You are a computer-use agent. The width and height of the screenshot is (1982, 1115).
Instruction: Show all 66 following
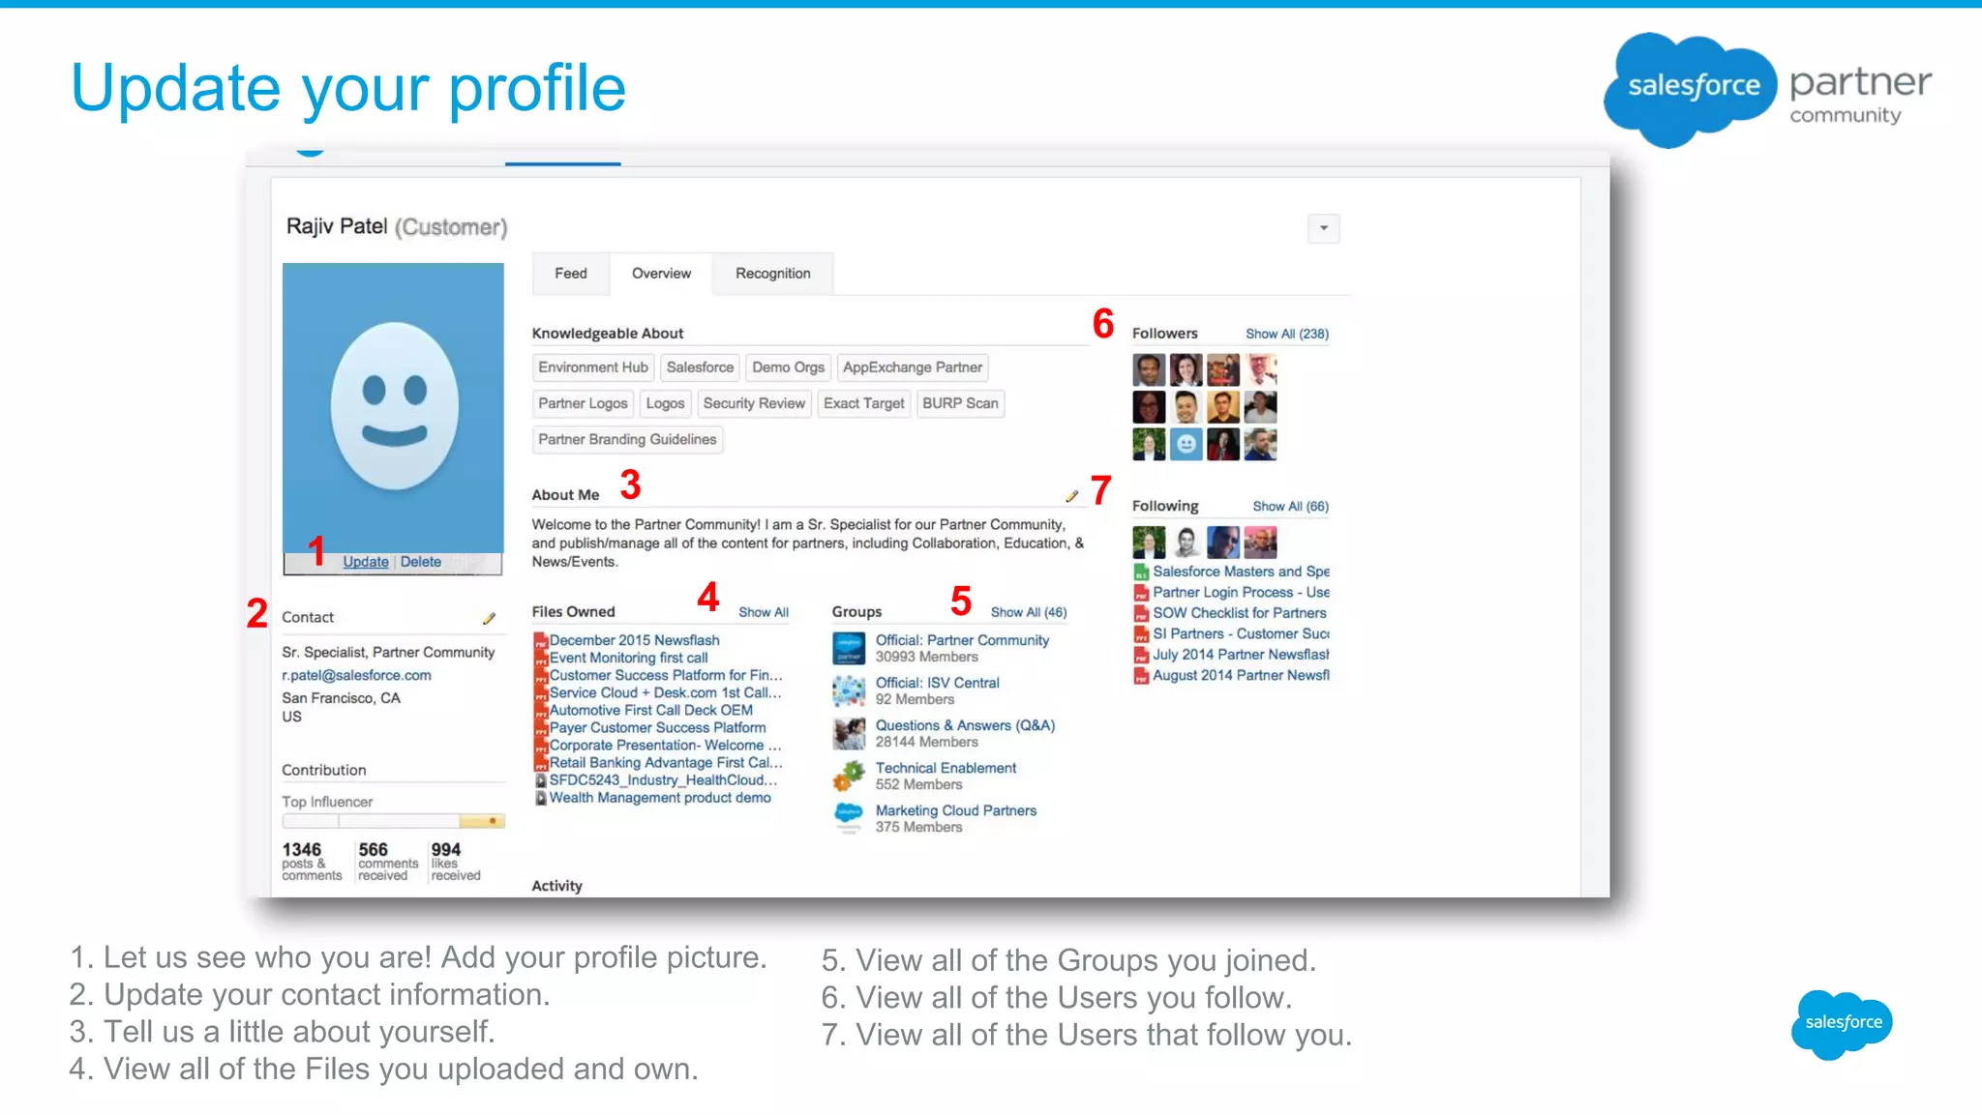[x=1290, y=507]
